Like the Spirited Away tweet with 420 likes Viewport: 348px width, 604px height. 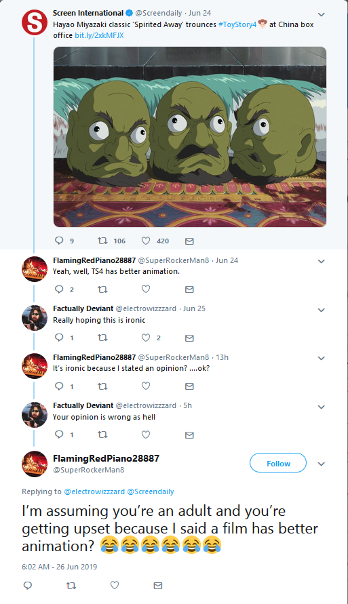coord(146,241)
